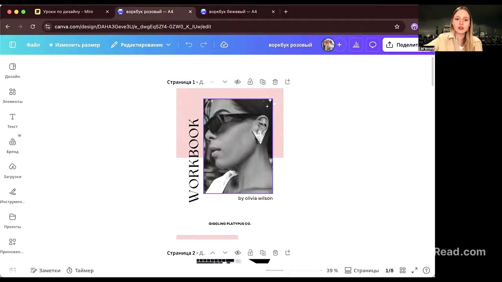
Task: Move page 1 down with chevron
Action: point(225,82)
